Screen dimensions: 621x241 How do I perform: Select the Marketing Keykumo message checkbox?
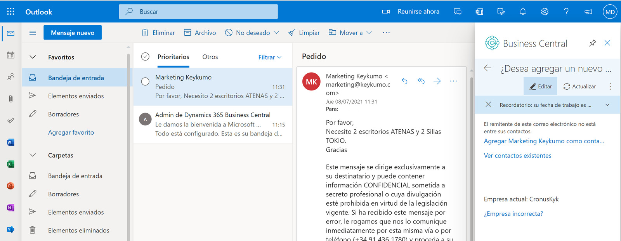[x=145, y=81]
